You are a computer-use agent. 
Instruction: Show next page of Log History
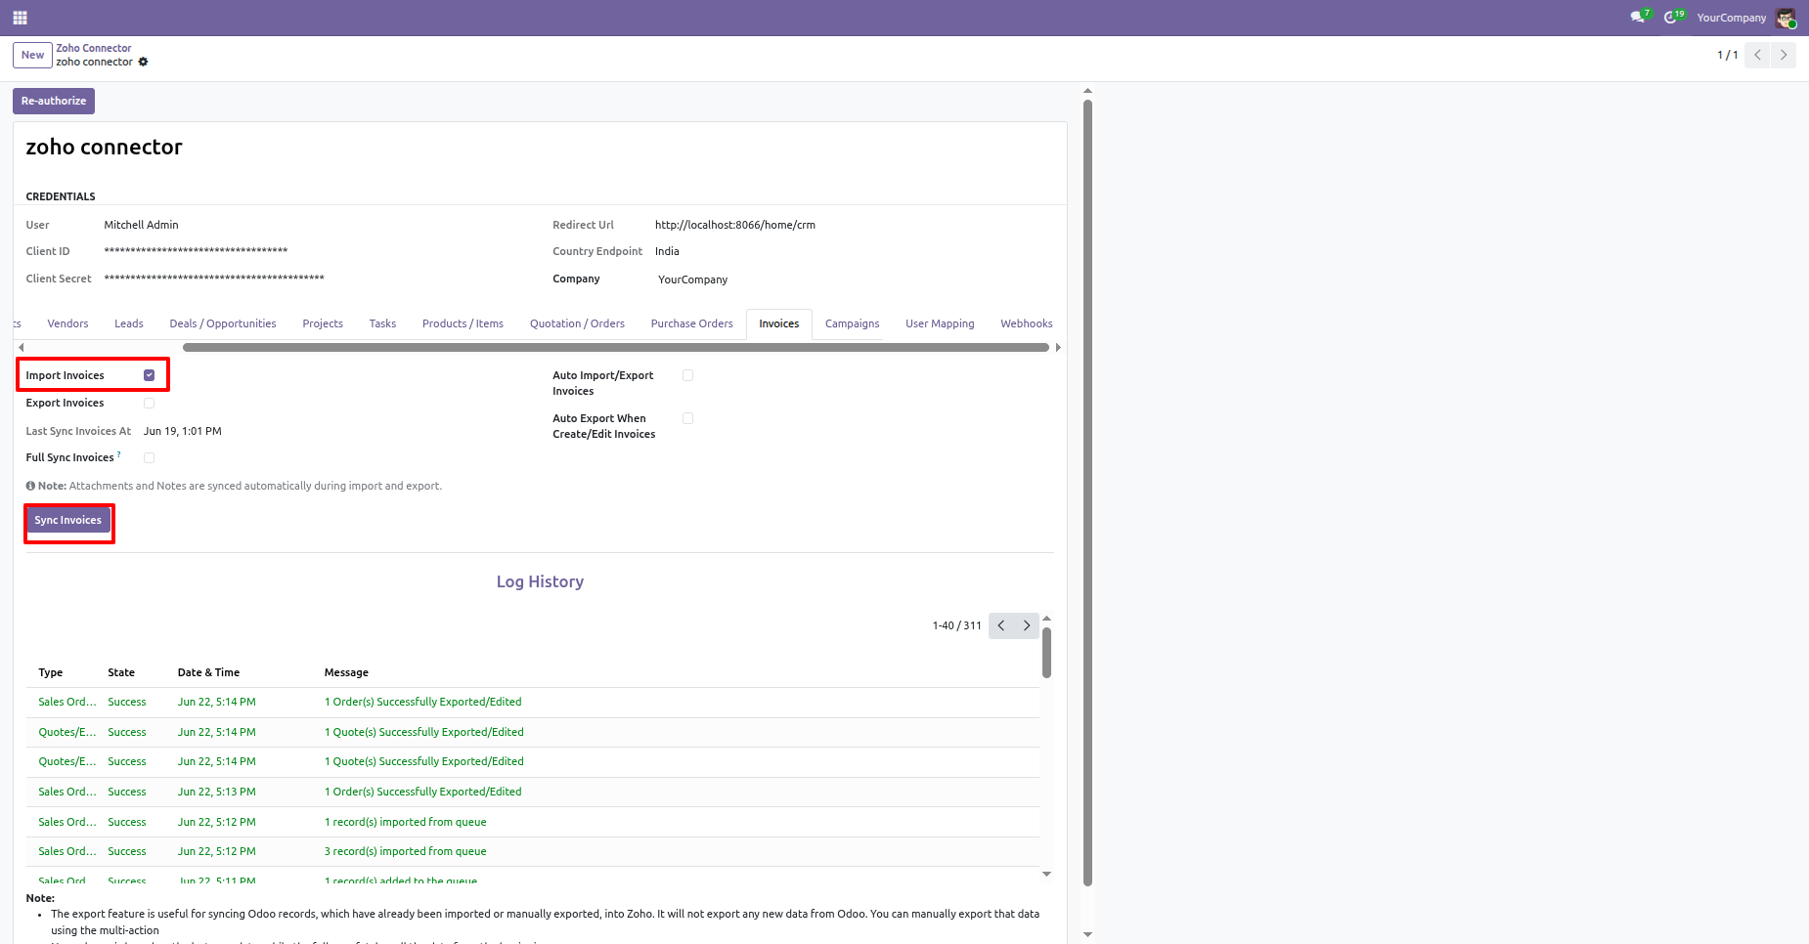[1027, 625]
